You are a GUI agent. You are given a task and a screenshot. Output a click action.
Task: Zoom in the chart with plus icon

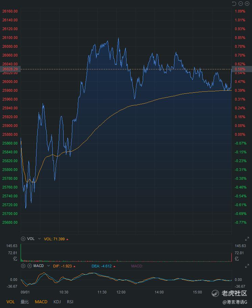tap(247, 4)
